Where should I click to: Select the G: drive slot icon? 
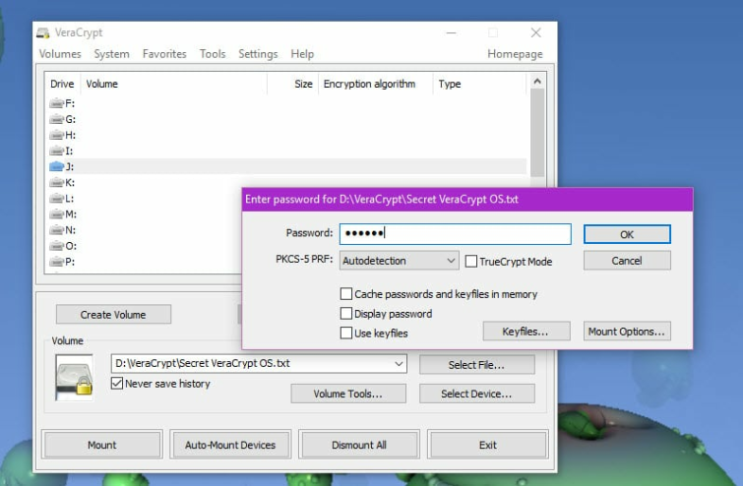56,119
